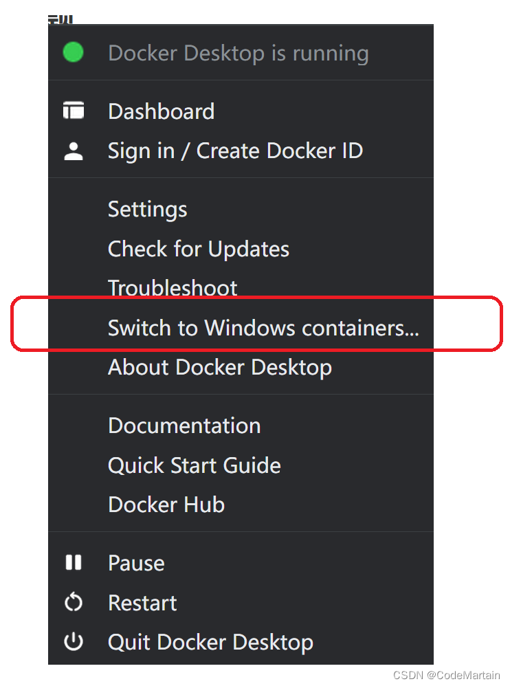Open the Quick Start Guide
510x686 pixels.
click(x=194, y=465)
